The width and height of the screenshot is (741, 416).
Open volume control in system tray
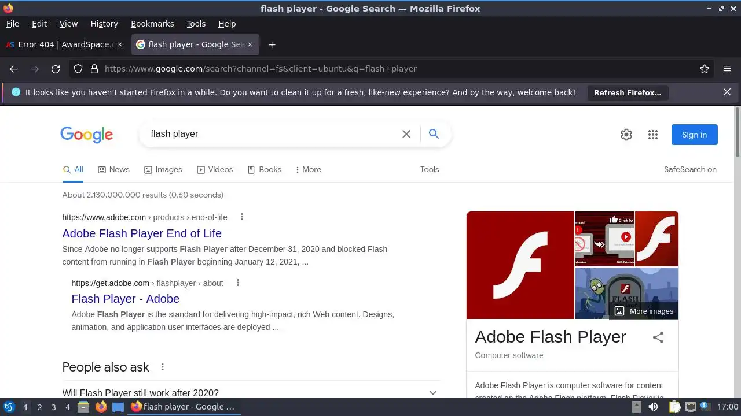pyautogui.click(x=653, y=407)
